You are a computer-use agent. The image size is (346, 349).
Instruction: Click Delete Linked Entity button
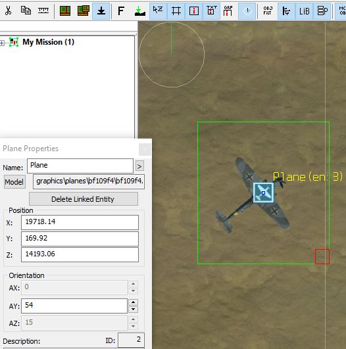click(84, 199)
